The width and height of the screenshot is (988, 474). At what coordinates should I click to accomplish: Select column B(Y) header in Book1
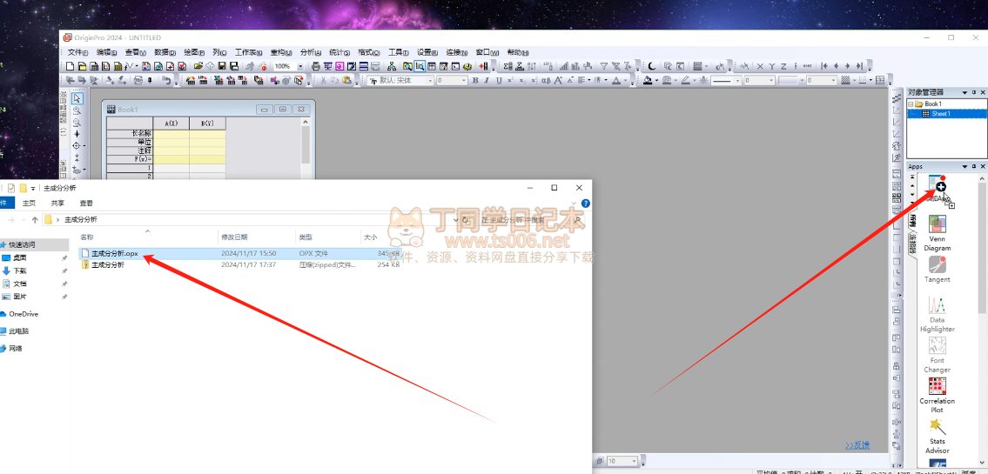(x=207, y=124)
